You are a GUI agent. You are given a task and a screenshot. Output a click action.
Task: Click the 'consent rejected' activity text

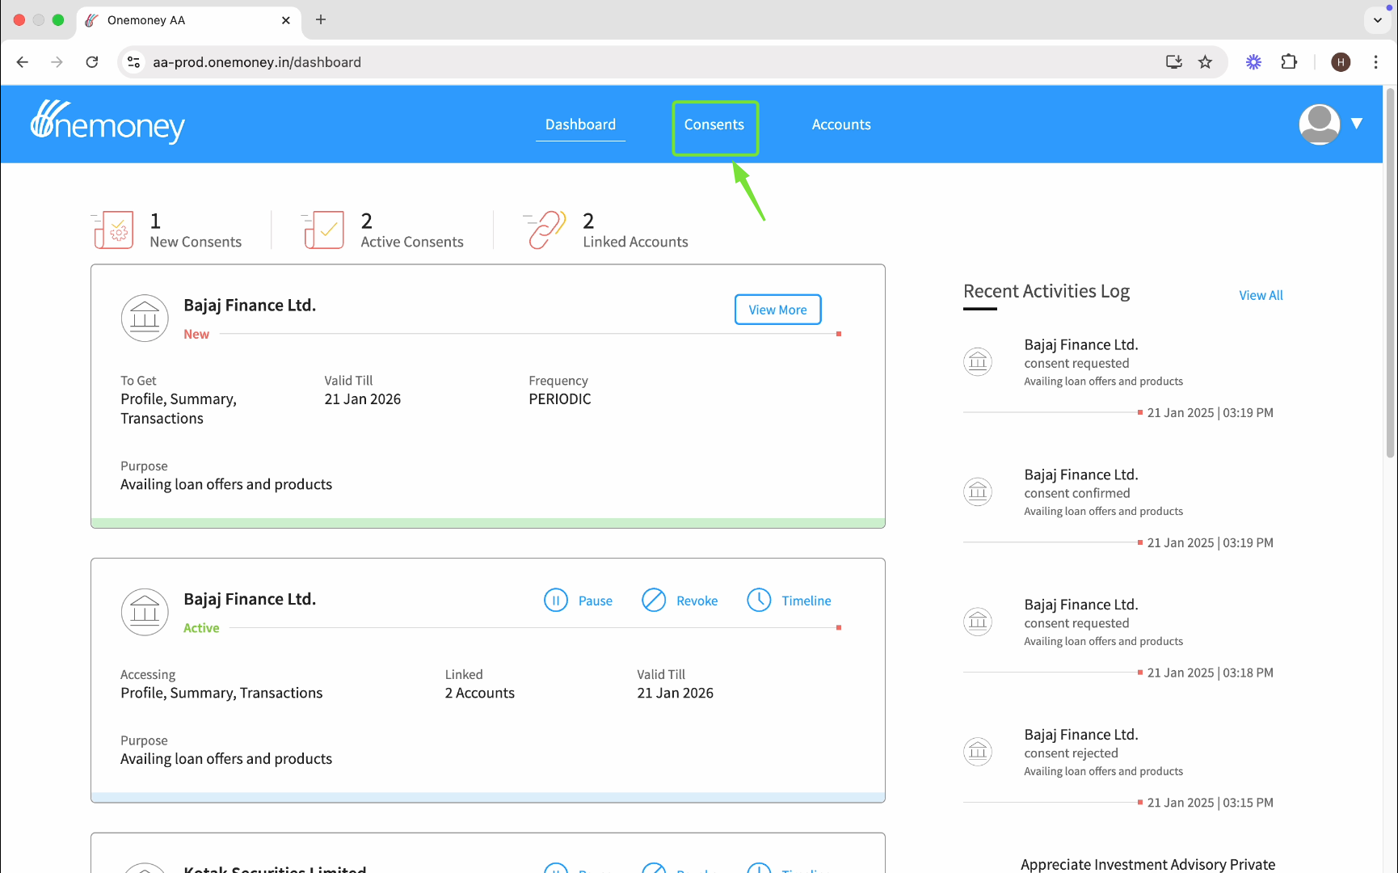click(1071, 753)
